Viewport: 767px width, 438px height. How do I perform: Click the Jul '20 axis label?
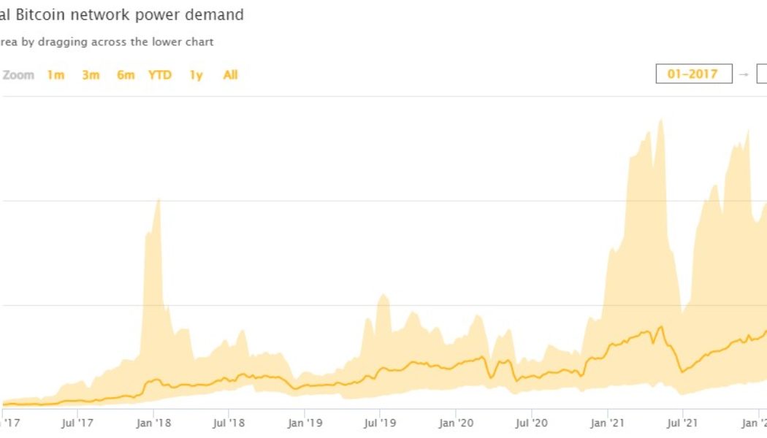click(532, 423)
